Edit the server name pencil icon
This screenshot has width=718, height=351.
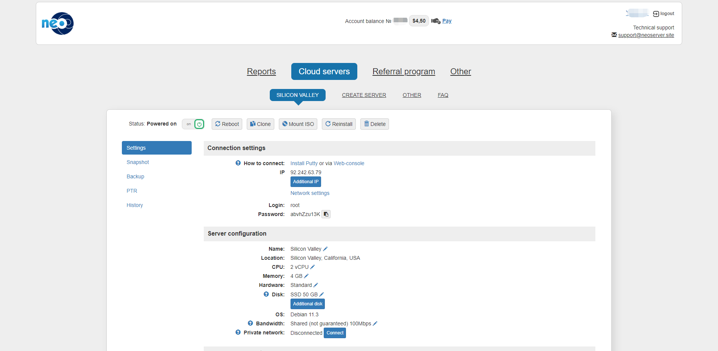coord(325,249)
